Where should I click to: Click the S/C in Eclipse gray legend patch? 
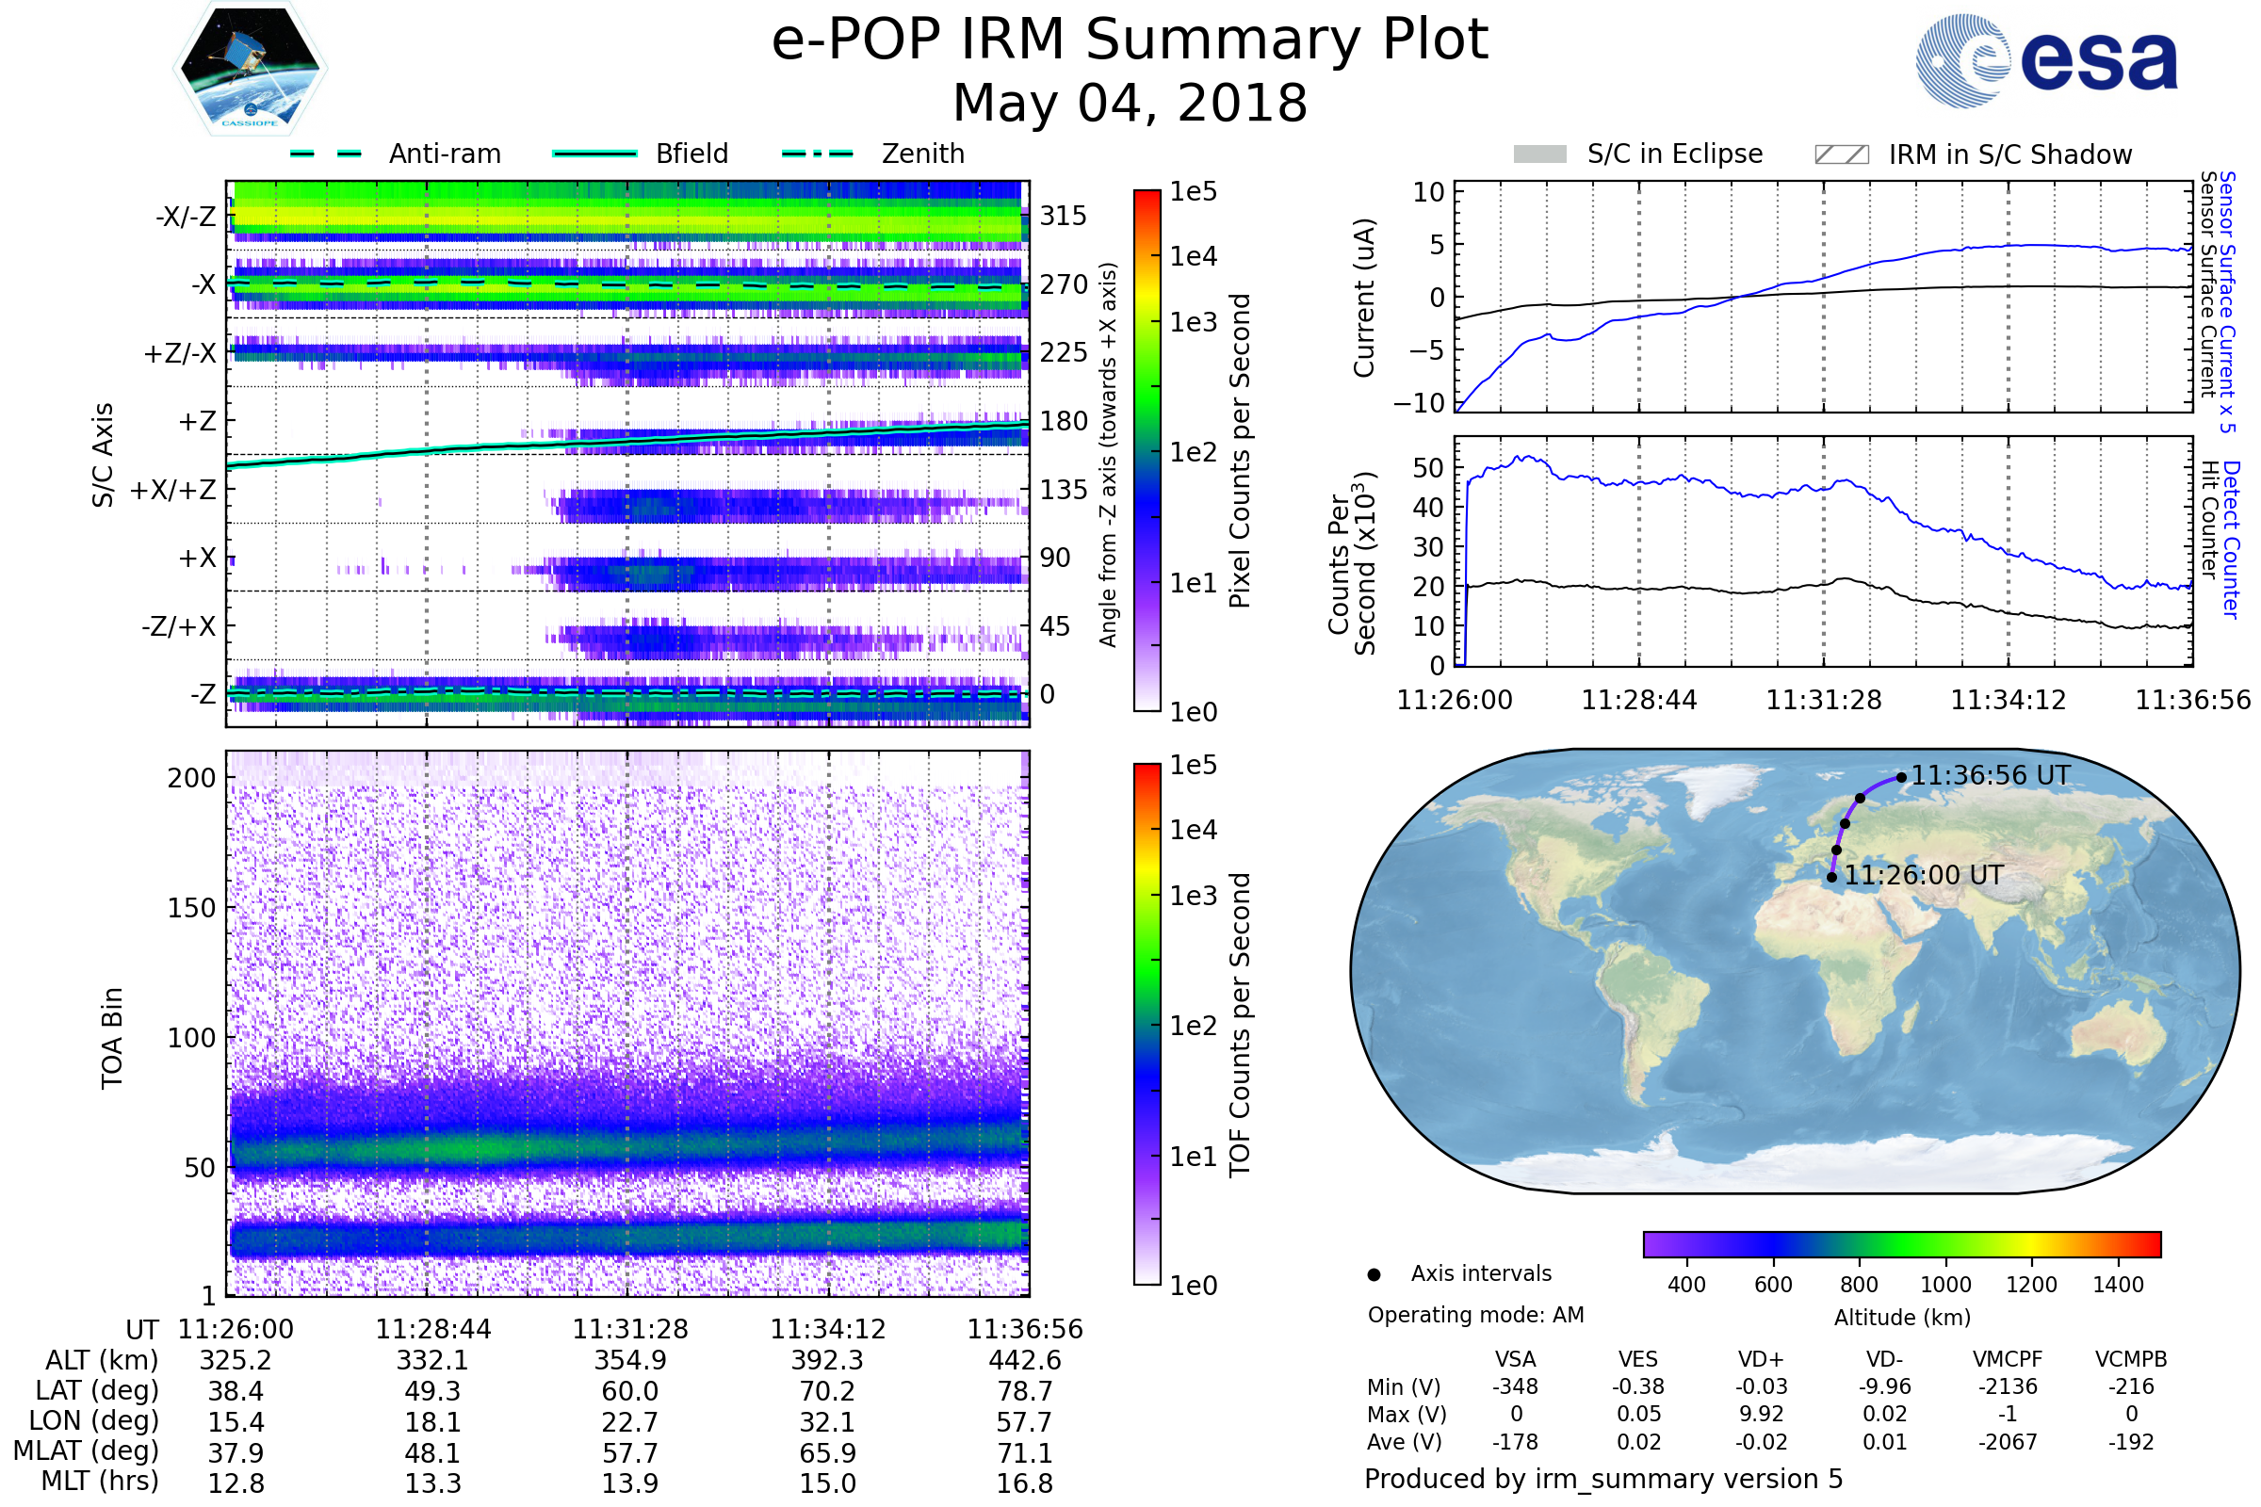pyautogui.click(x=1540, y=154)
